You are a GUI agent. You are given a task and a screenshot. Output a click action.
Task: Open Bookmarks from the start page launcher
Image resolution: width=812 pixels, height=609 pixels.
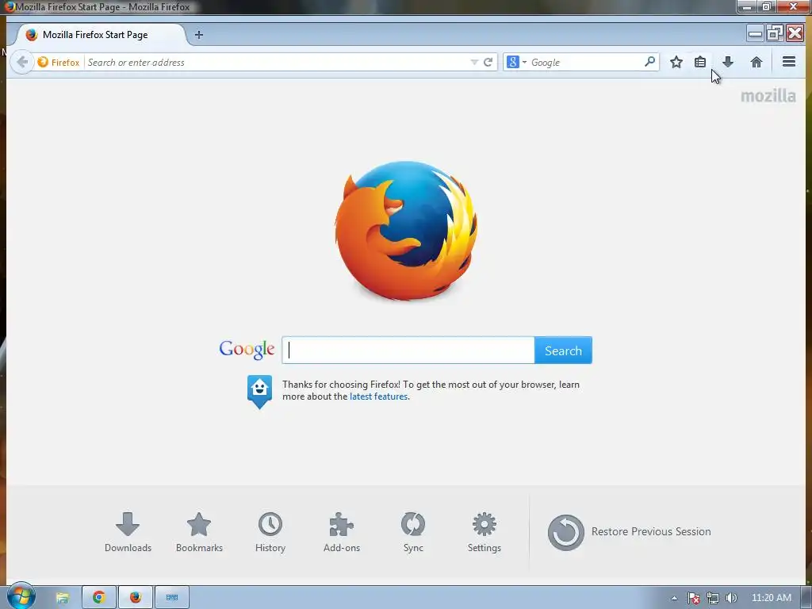[199, 532]
